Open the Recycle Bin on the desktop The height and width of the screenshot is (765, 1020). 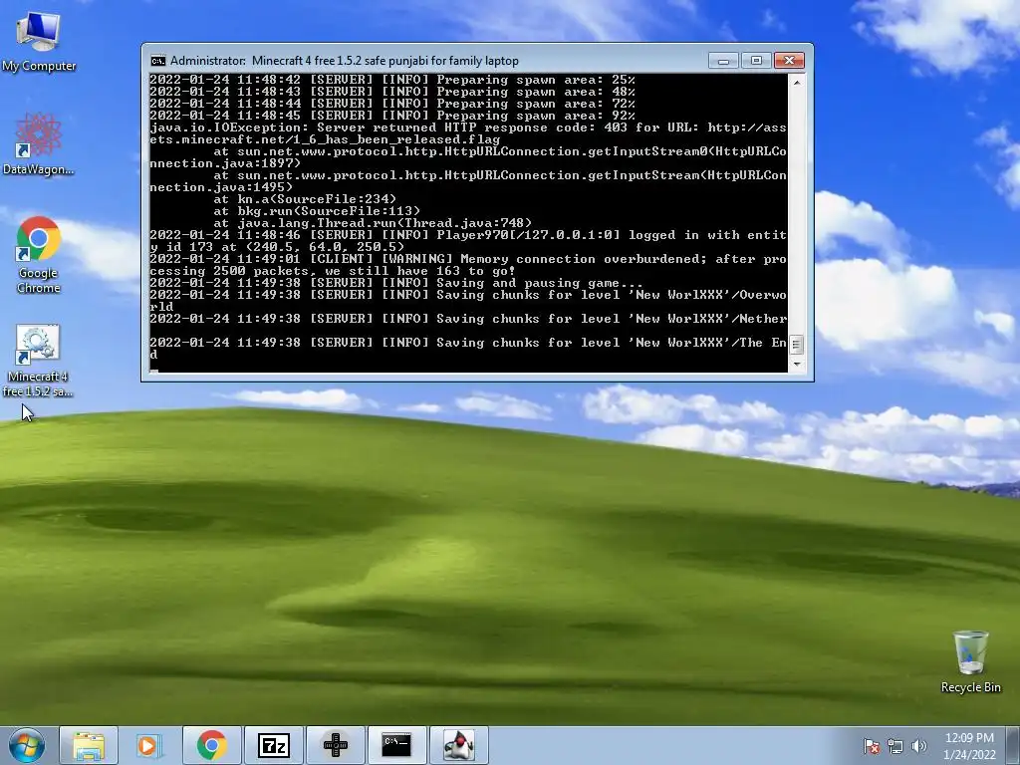[x=970, y=661]
